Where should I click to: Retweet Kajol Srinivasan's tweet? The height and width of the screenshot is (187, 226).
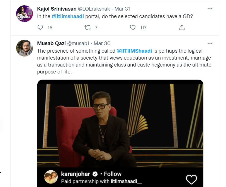point(88,28)
